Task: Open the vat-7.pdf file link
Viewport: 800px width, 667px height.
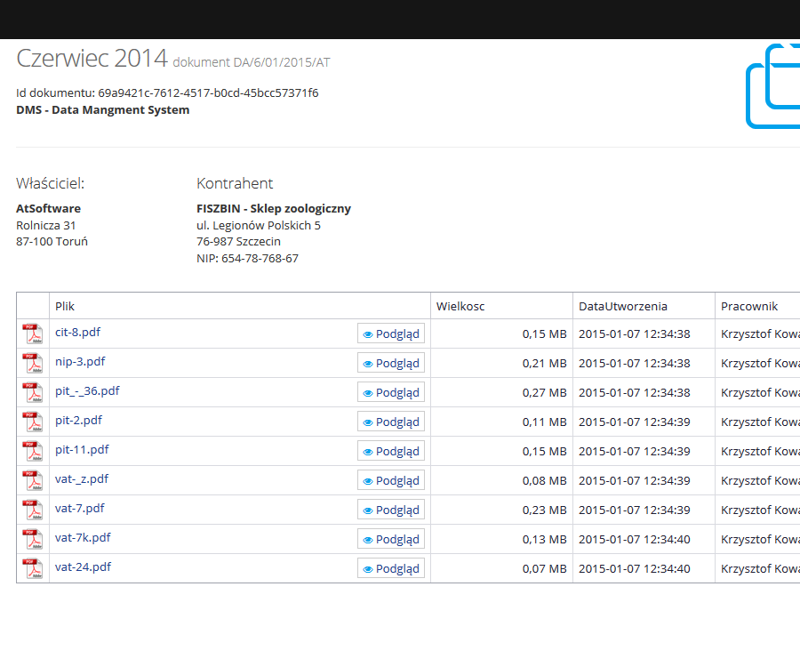Action: click(80, 509)
